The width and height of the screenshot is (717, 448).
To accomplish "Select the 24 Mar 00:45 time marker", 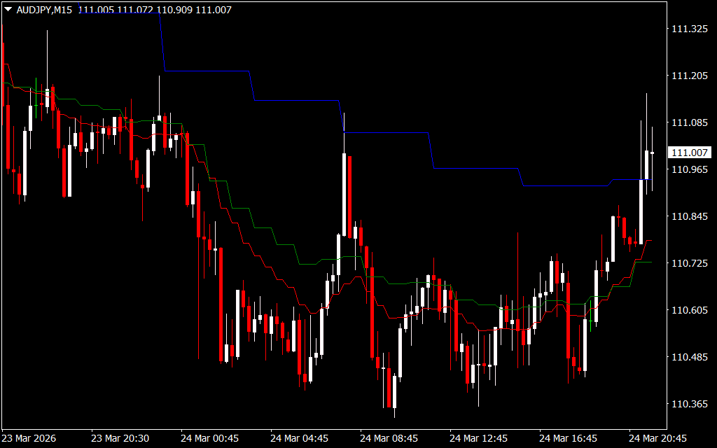I will (x=209, y=438).
